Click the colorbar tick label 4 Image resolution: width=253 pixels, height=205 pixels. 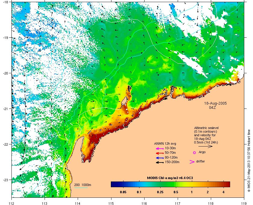pos(223,192)
